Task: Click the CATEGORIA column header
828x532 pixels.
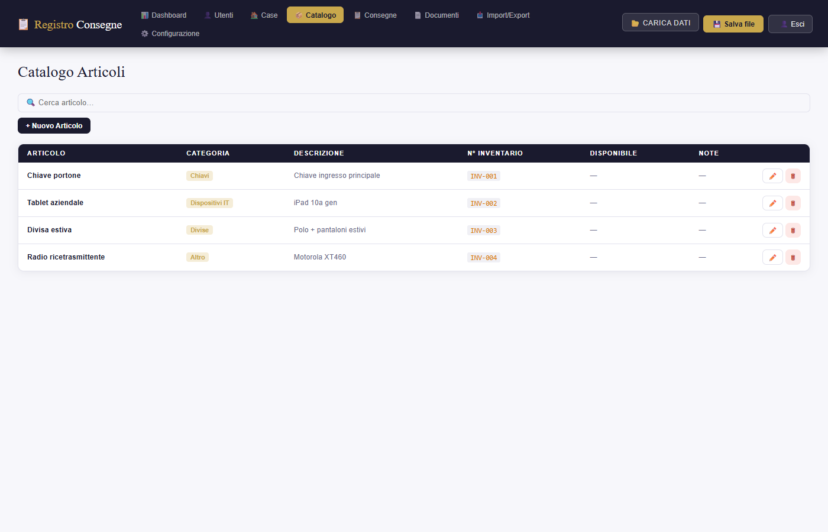Action: tap(208, 153)
